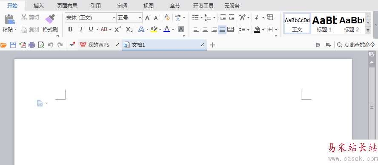Image resolution: width=378 pixels, height=165 pixels.
Task: Expand borders dropdown arrow
Action: click(276, 30)
